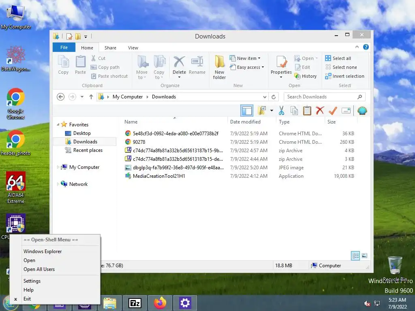Expand the New item dropdown
The image size is (415, 311).
click(x=259, y=58)
